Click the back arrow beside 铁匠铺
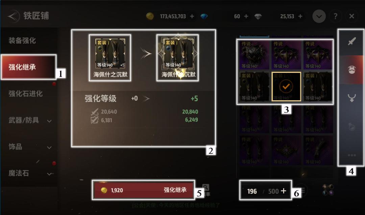 [x=13, y=16]
